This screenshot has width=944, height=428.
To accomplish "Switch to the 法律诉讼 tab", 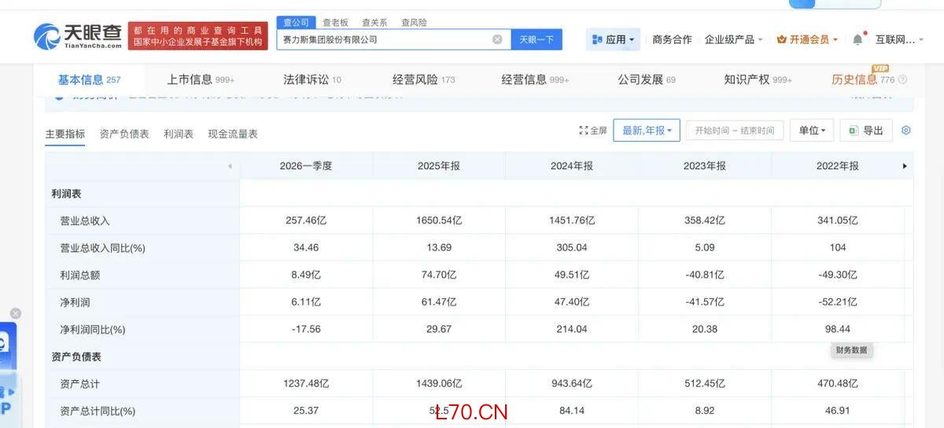I will pyautogui.click(x=312, y=79).
